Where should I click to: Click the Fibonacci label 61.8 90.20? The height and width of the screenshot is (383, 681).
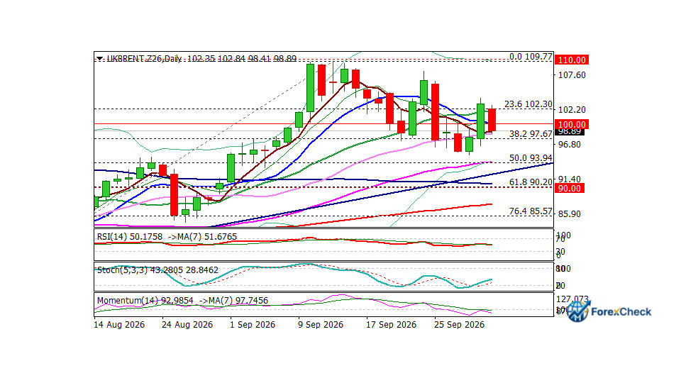pyautogui.click(x=531, y=182)
